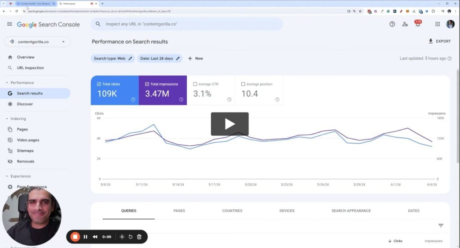Switch to the Pages tab
This screenshot has width=460, height=248.
click(x=179, y=211)
